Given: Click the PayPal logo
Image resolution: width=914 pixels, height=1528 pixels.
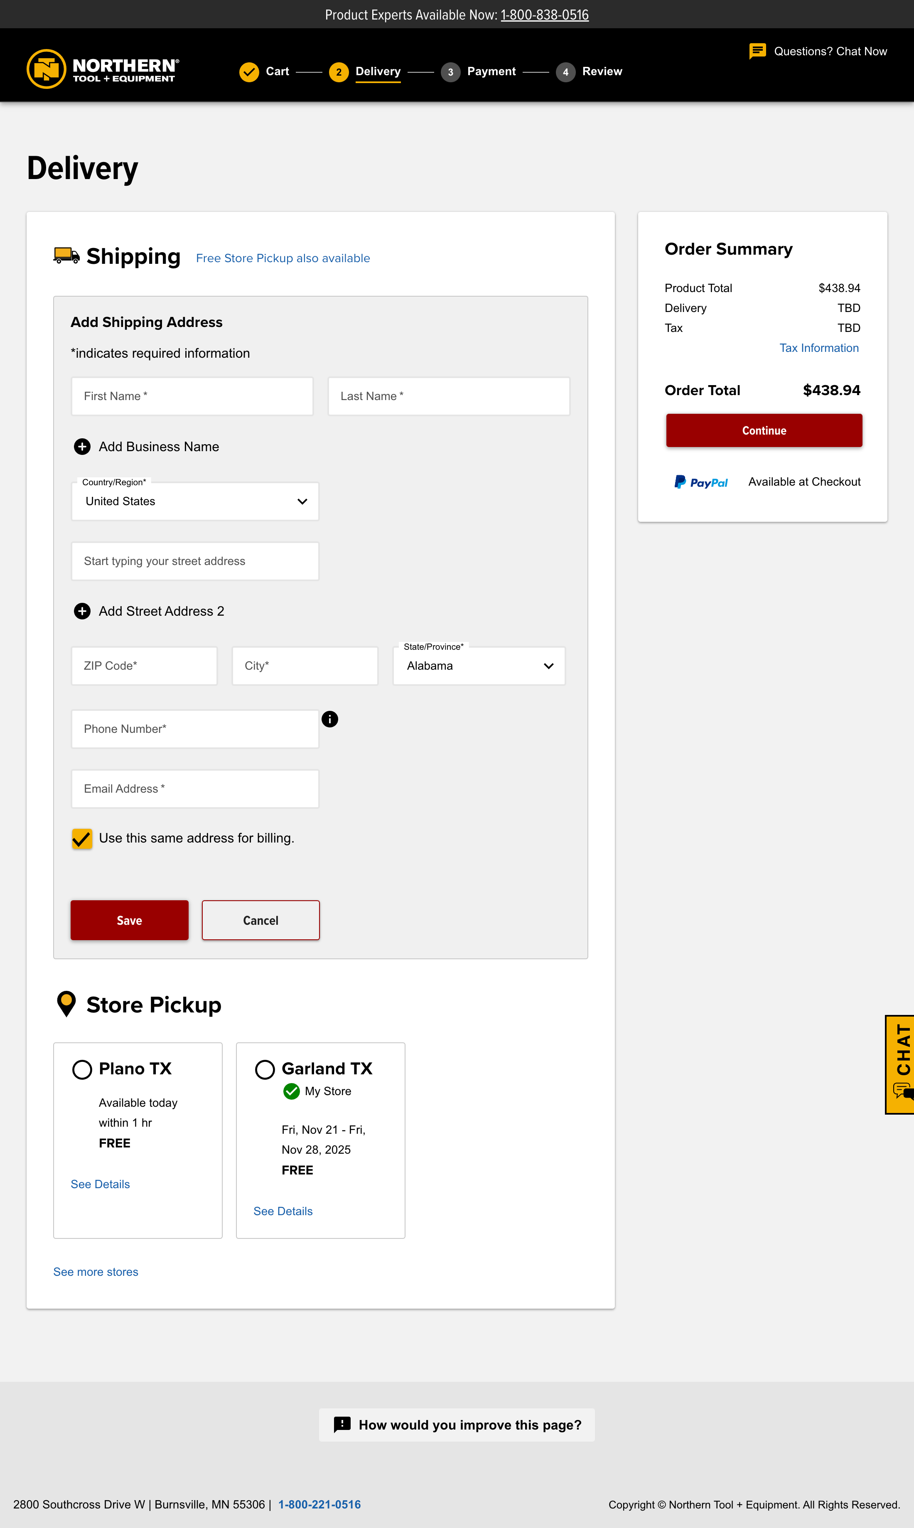Looking at the screenshot, I should tap(701, 482).
